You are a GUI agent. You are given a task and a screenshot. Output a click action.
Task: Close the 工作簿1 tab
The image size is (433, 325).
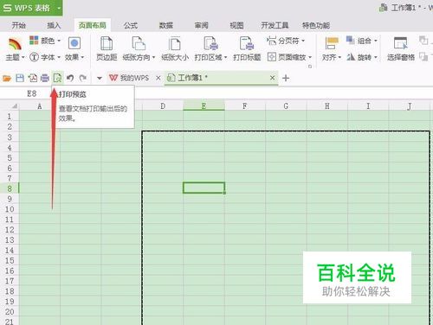272,78
